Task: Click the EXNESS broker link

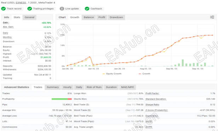Action: tap(21, 2)
